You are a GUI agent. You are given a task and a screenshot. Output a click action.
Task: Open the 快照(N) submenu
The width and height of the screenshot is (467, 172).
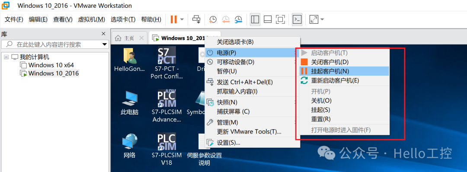click(x=252, y=102)
